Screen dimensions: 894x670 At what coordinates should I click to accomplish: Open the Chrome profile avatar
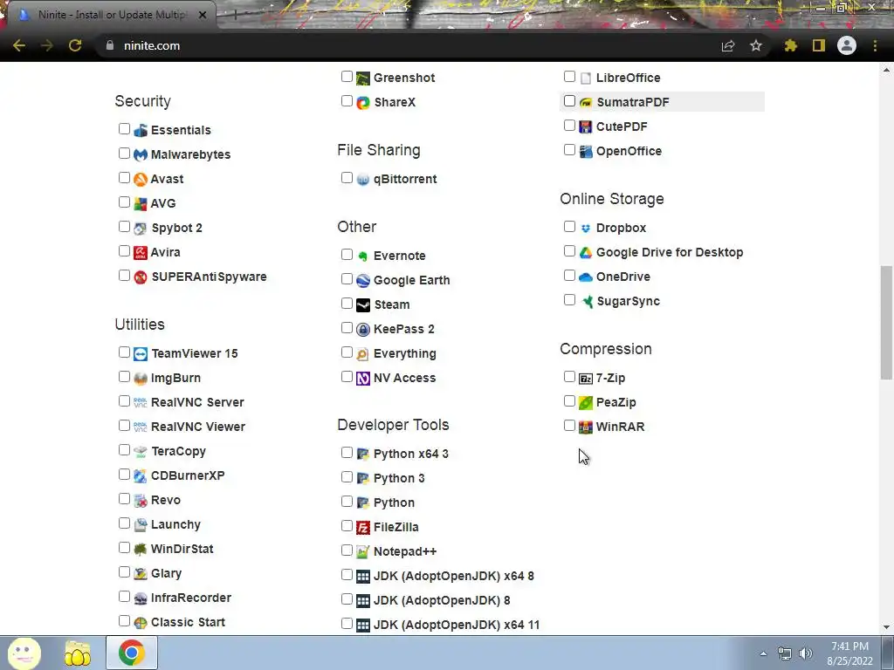tap(847, 45)
